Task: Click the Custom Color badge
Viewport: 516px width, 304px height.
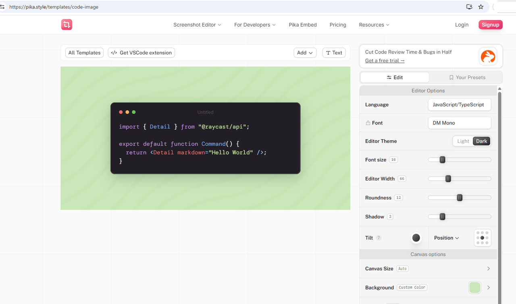Action: pos(412,287)
